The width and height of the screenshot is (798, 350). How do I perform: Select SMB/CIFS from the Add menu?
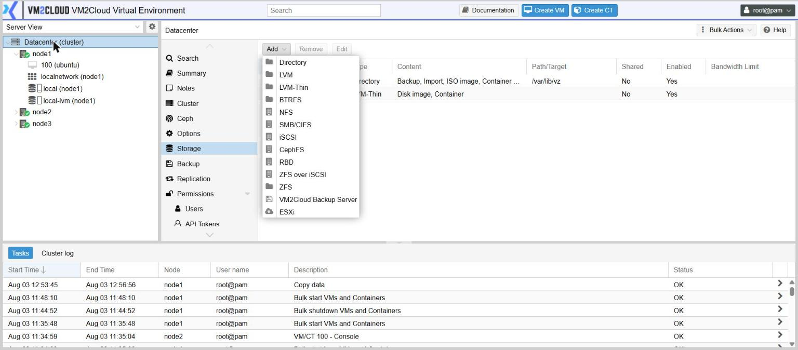[311, 125]
